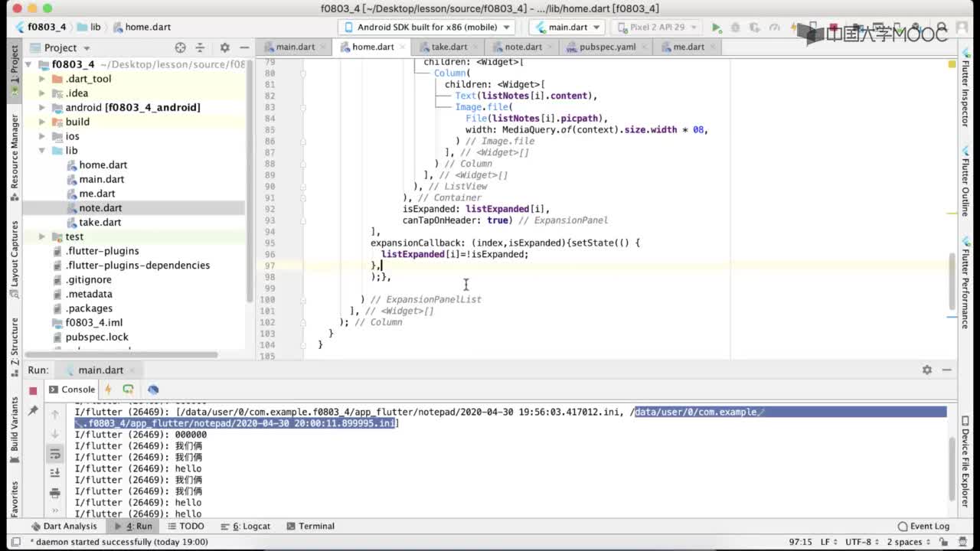Expand the android folder
The width and height of the screenshot is (980, 551).
click(x=43, y=108)
